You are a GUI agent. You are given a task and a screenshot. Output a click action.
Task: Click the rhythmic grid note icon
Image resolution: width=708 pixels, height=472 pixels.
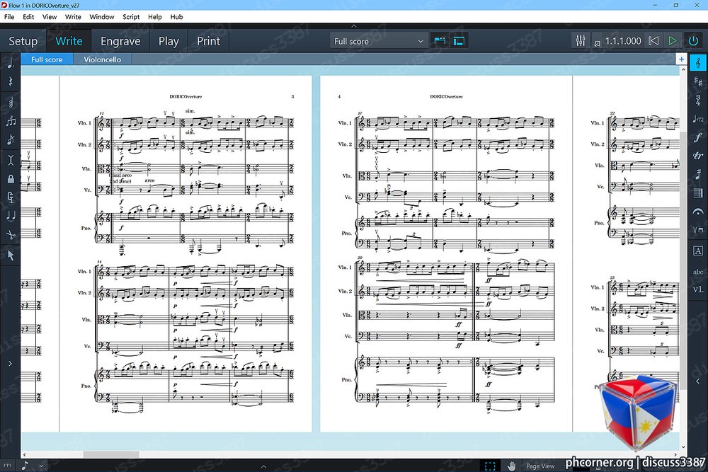pos(25,465)
